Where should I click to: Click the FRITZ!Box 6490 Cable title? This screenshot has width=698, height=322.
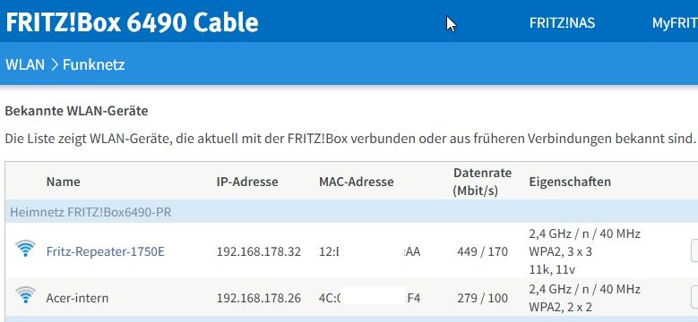(132, 22)
